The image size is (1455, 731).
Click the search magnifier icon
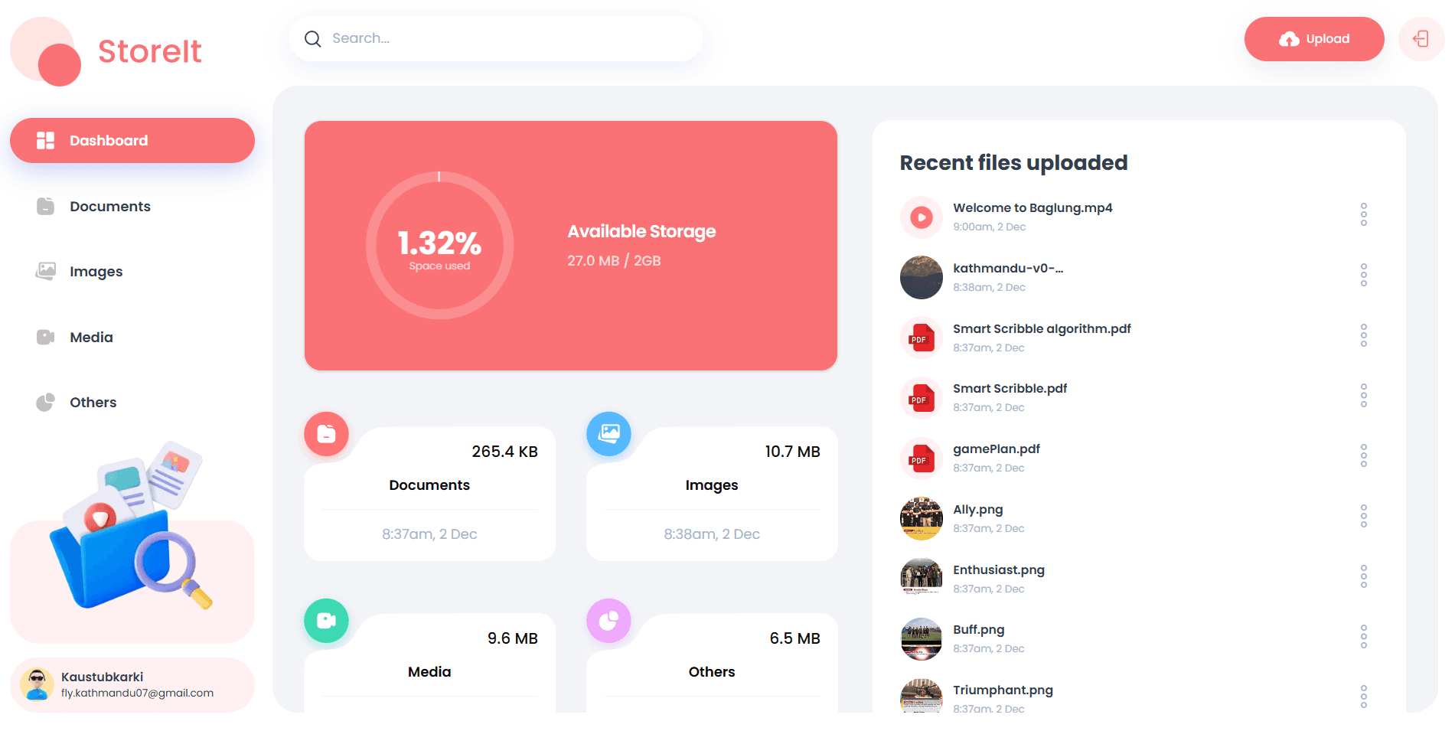pyautogui.click(x=313, y=38)
